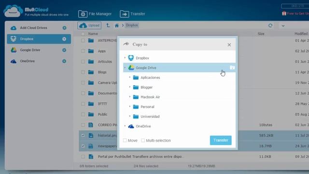Click the Articulos folder icon
Viewport: 309px width, 174px height.
pyautogui.click(x=91, y=61)
